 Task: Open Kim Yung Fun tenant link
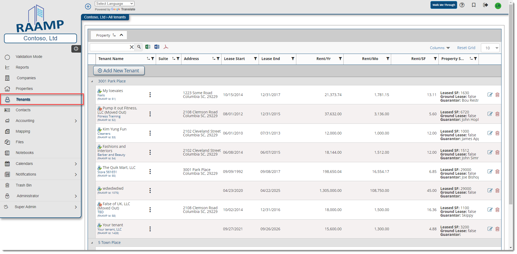click(114, 129)
